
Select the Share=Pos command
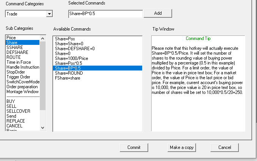click(64, 39)
